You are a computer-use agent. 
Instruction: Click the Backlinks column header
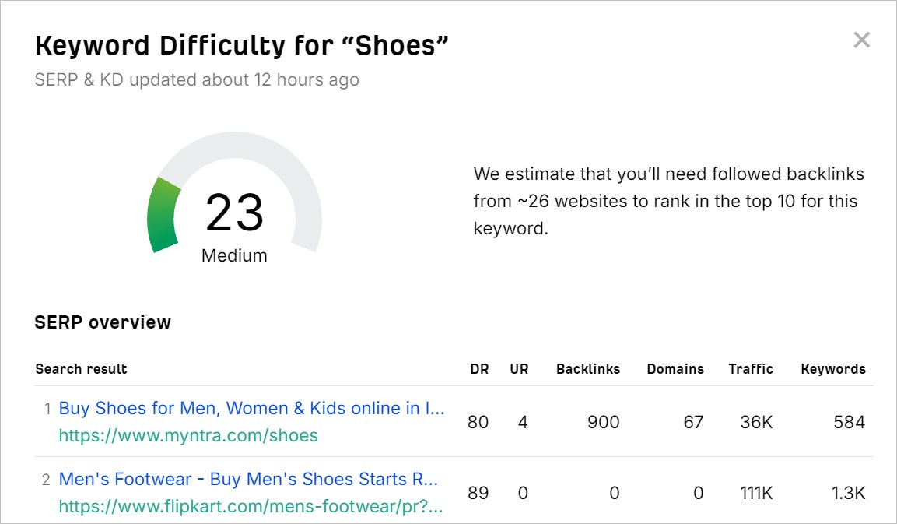pos(587,369)
